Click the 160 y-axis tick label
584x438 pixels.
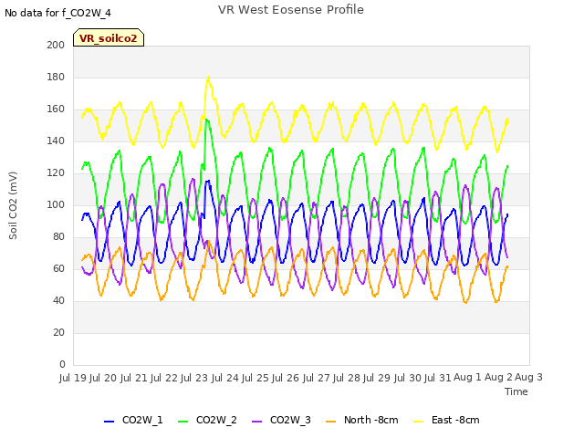click(x=56, y=109)
